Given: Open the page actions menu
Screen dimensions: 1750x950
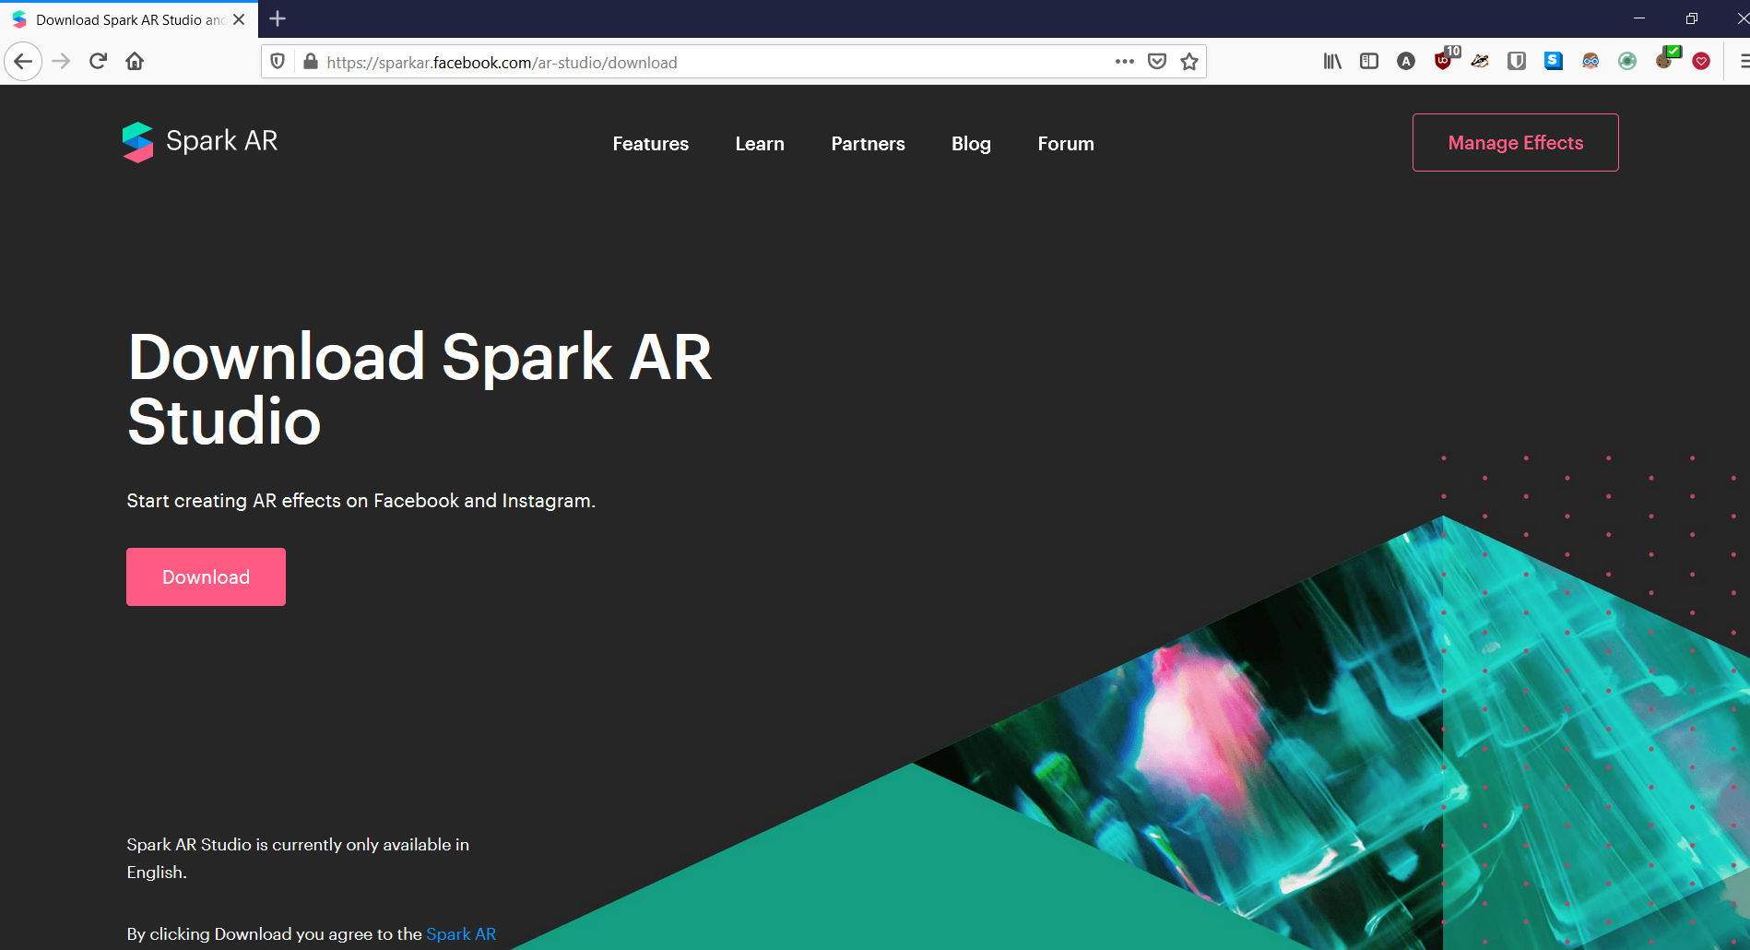Looking at the screenshot, I should pos(1124,61).
